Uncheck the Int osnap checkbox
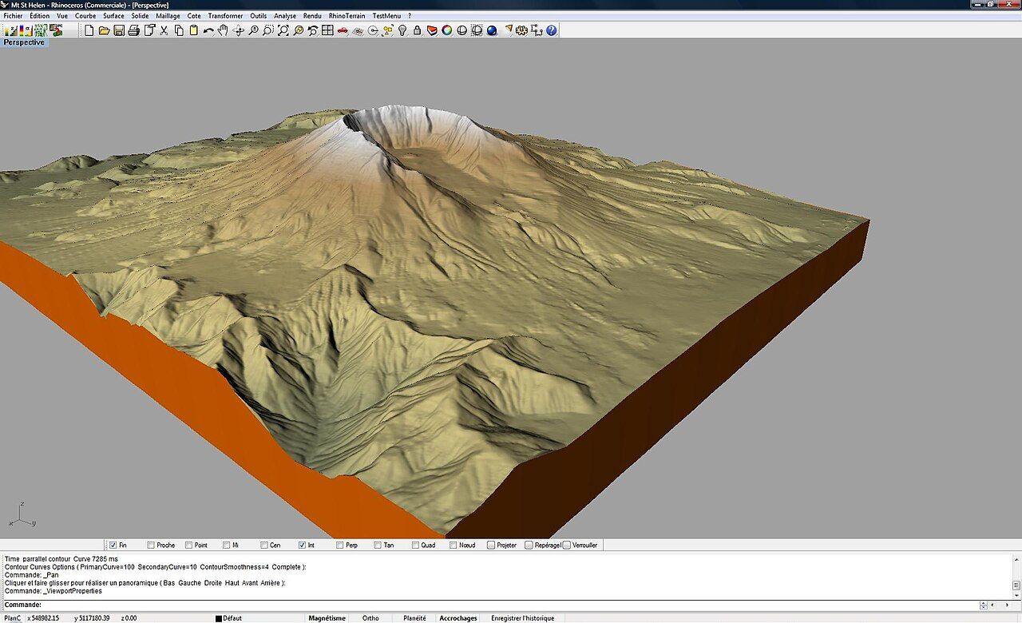 [x=302, y=545]
